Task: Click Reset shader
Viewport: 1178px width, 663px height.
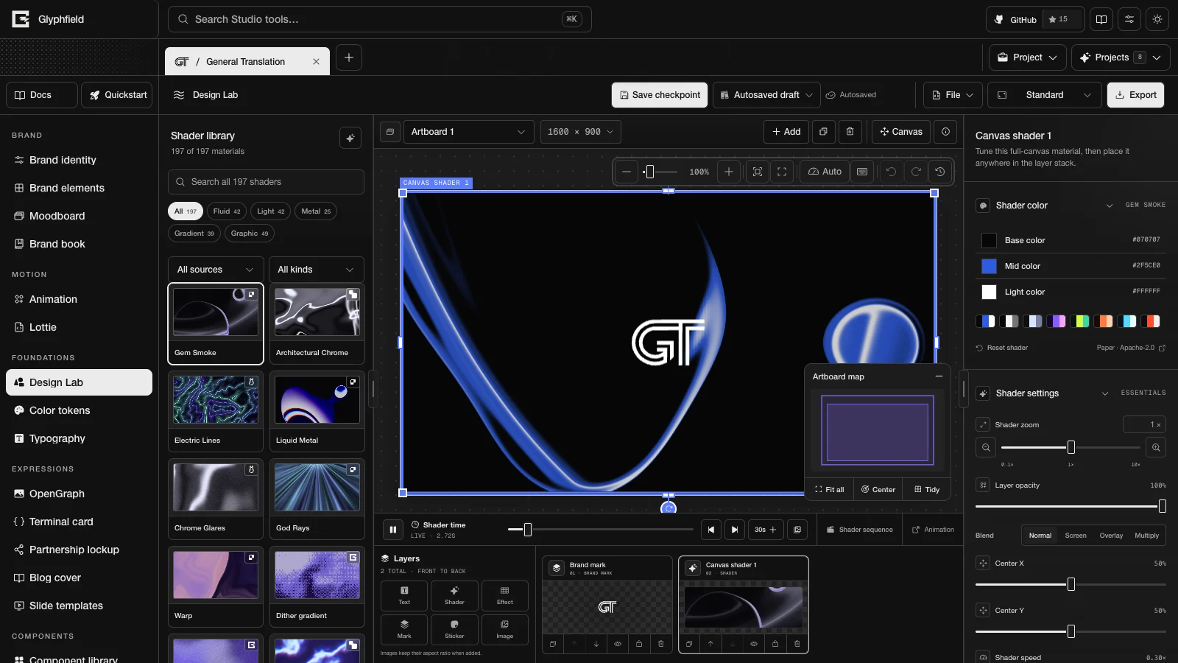Action: coord(1002,348)
